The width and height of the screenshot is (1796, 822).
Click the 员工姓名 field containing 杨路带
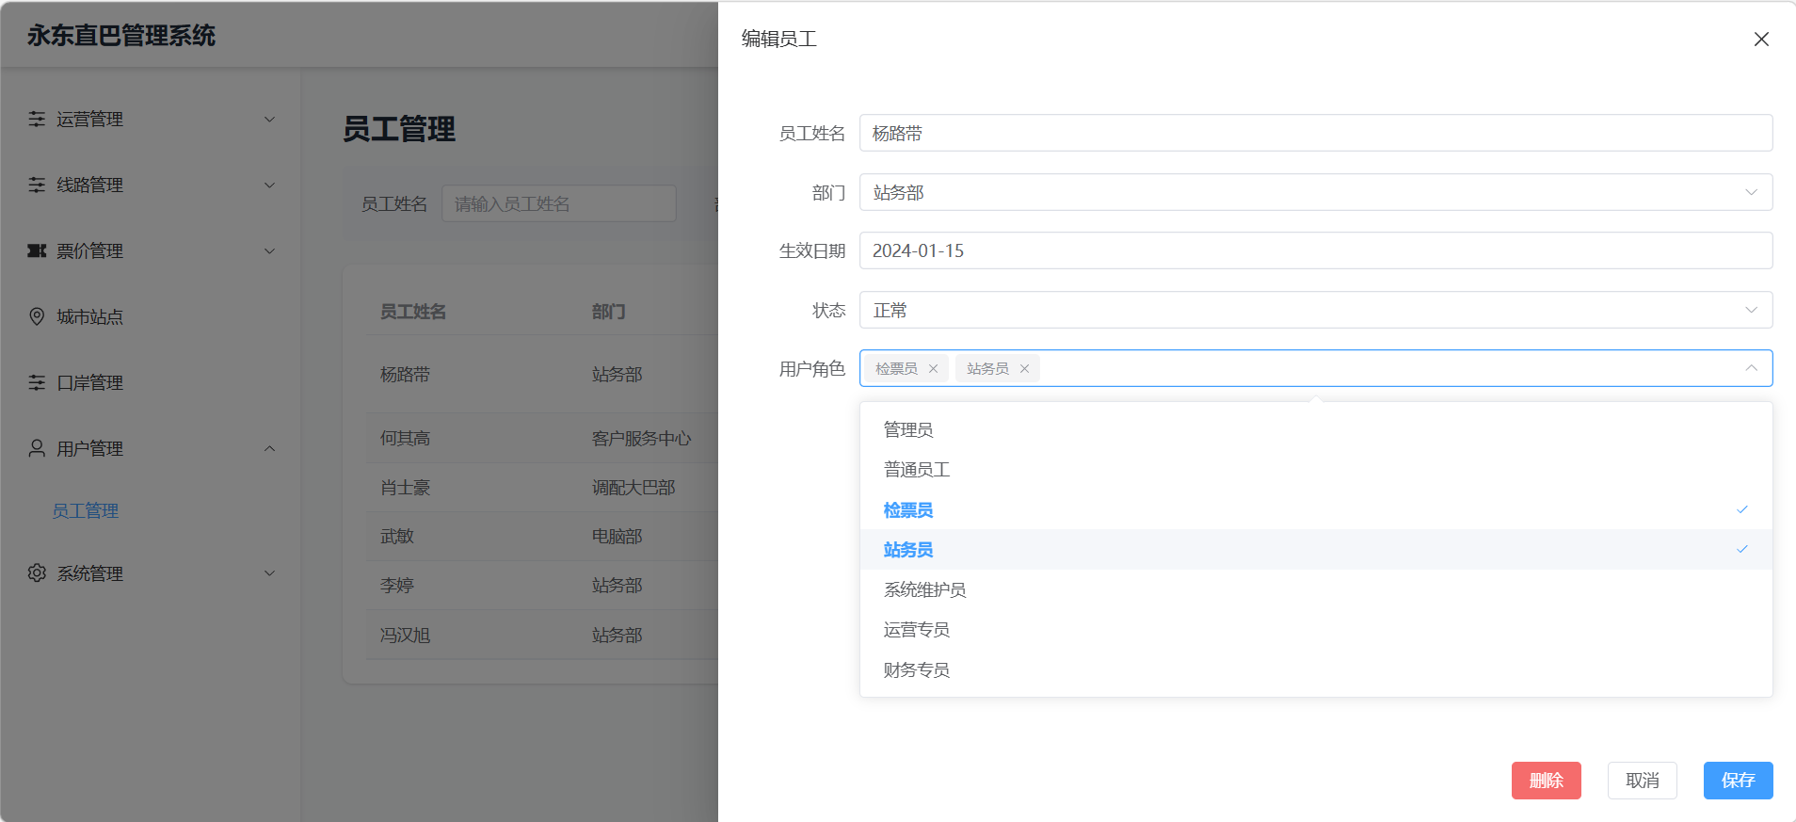coord(1315,134)
